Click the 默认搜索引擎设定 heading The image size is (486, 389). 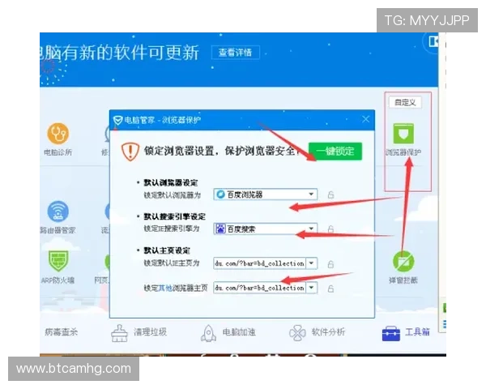(174, 216)
